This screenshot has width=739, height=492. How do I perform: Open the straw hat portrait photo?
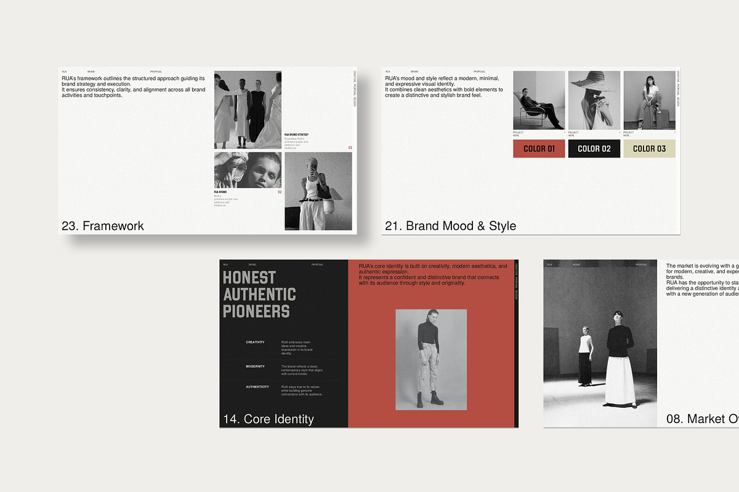click(x=594, y=100)
